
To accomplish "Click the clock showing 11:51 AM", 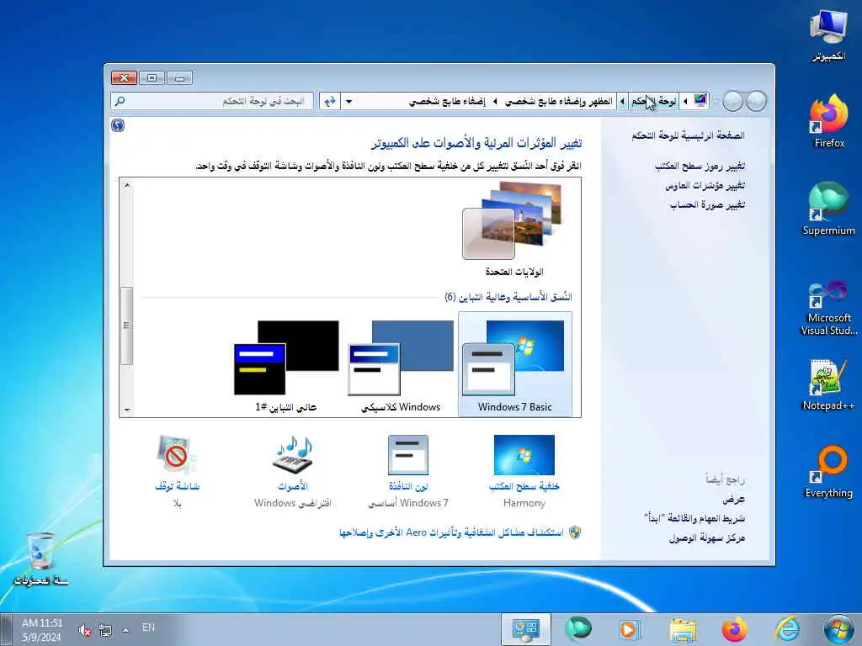I will pyautogui.click(x=42, y=630).
